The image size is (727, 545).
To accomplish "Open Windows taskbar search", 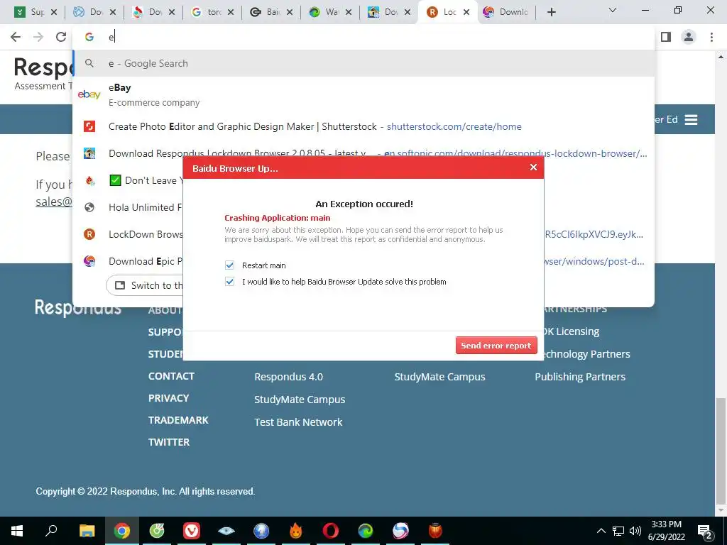I will 51,531.
